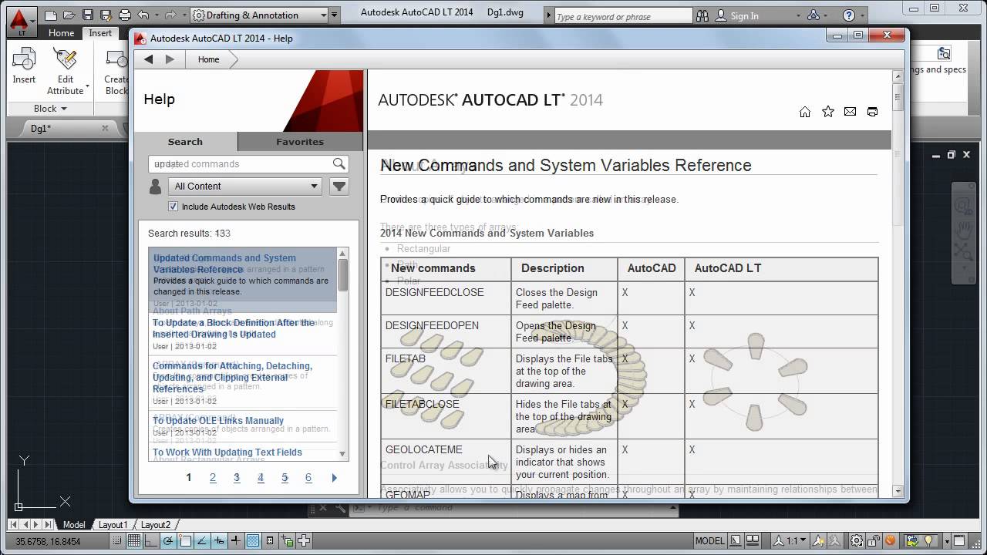The height and width of the screenshot is (555, 987).
Task: Switch to the Favorites tab in Help
Action: point(300,142)
